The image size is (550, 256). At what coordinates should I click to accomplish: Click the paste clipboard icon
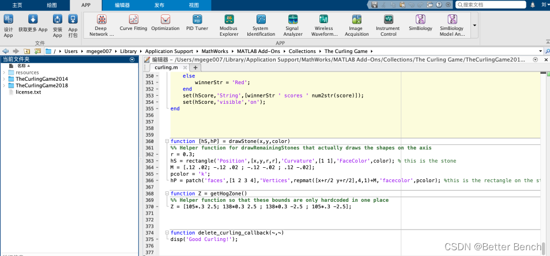pyautogui.click(x=402, y=5)
